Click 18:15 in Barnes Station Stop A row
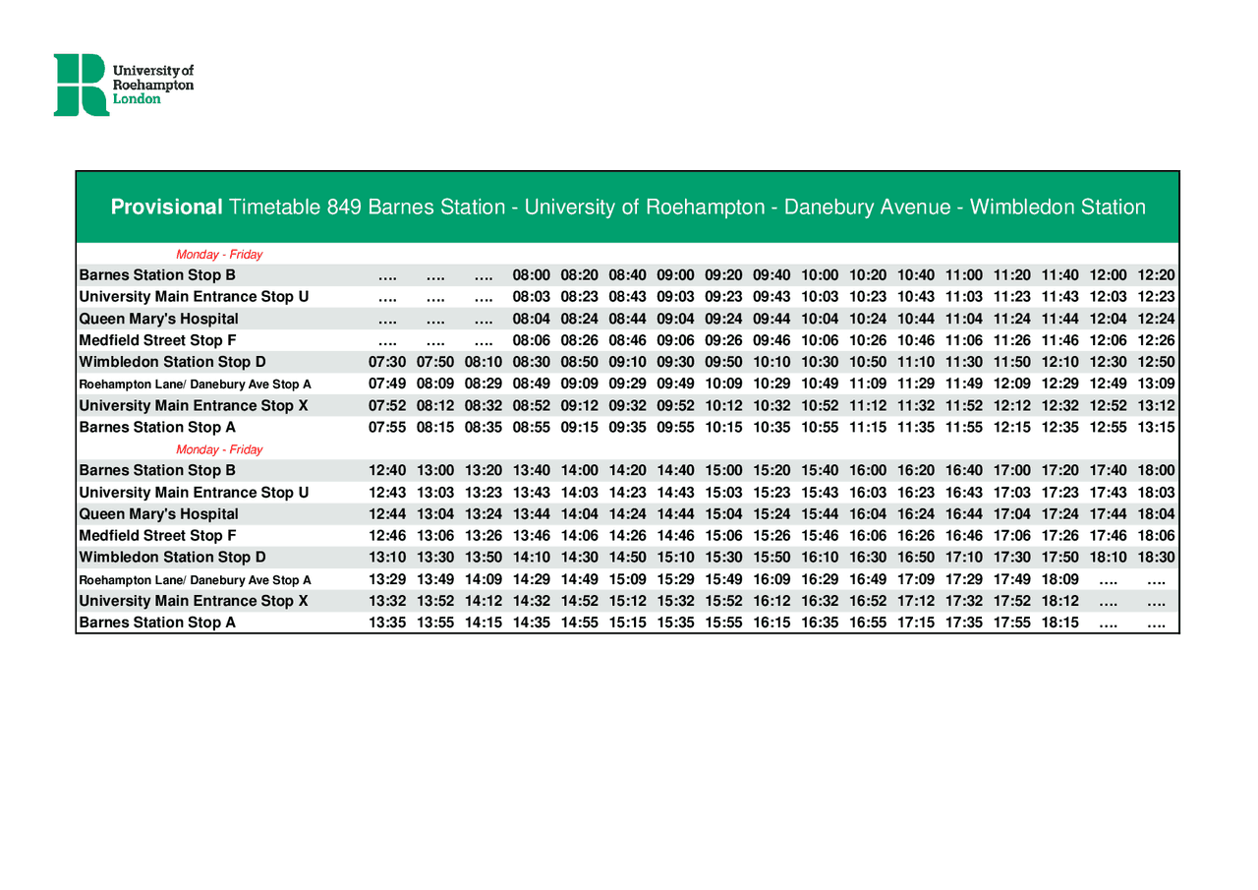This screenshot has height=890, width=1258. [1061, 622]
